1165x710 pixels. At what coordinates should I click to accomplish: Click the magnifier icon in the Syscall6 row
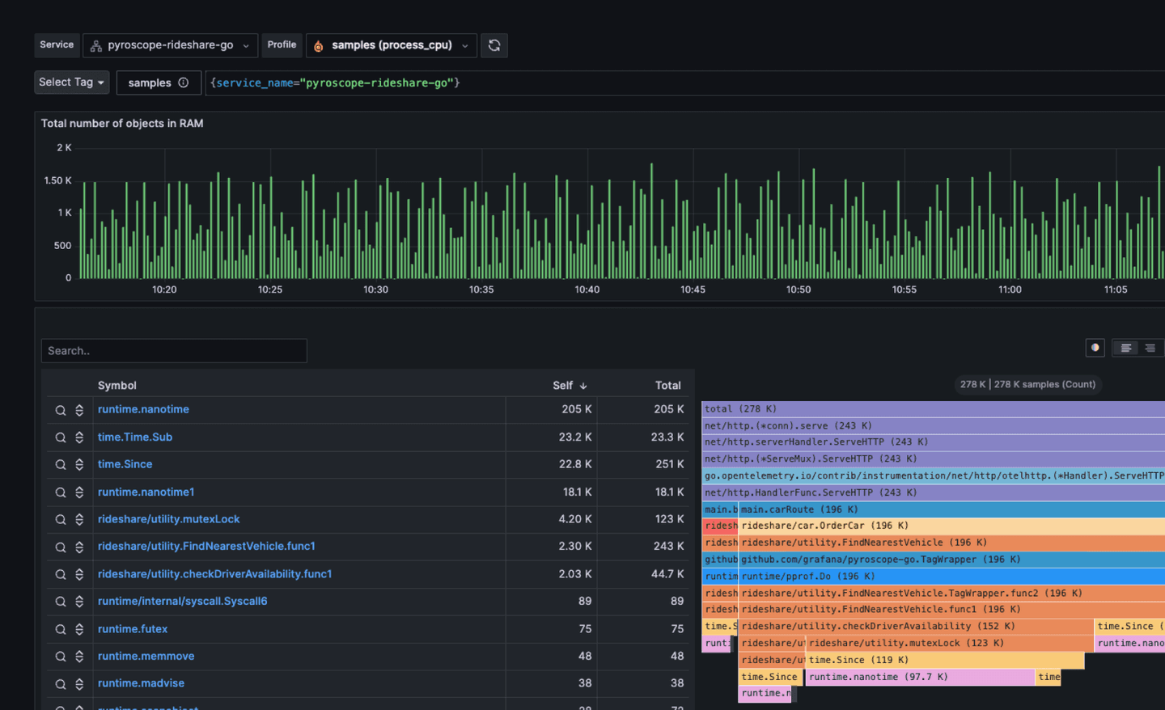click(x=61, y=602)
